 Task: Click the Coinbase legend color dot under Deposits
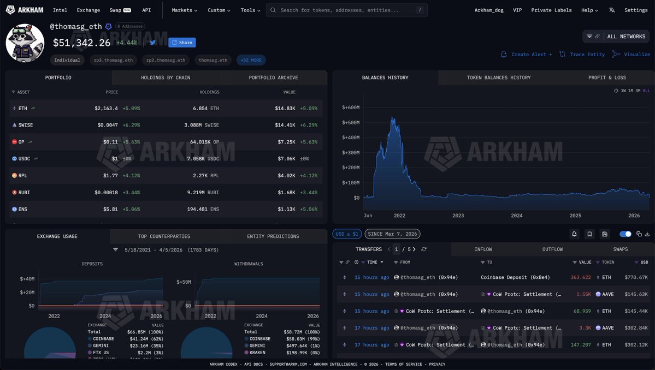pyautogui.click(x=90, y=339)
